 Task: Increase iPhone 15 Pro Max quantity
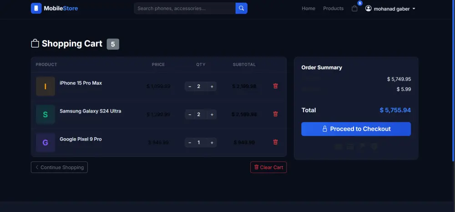(212, 86)
